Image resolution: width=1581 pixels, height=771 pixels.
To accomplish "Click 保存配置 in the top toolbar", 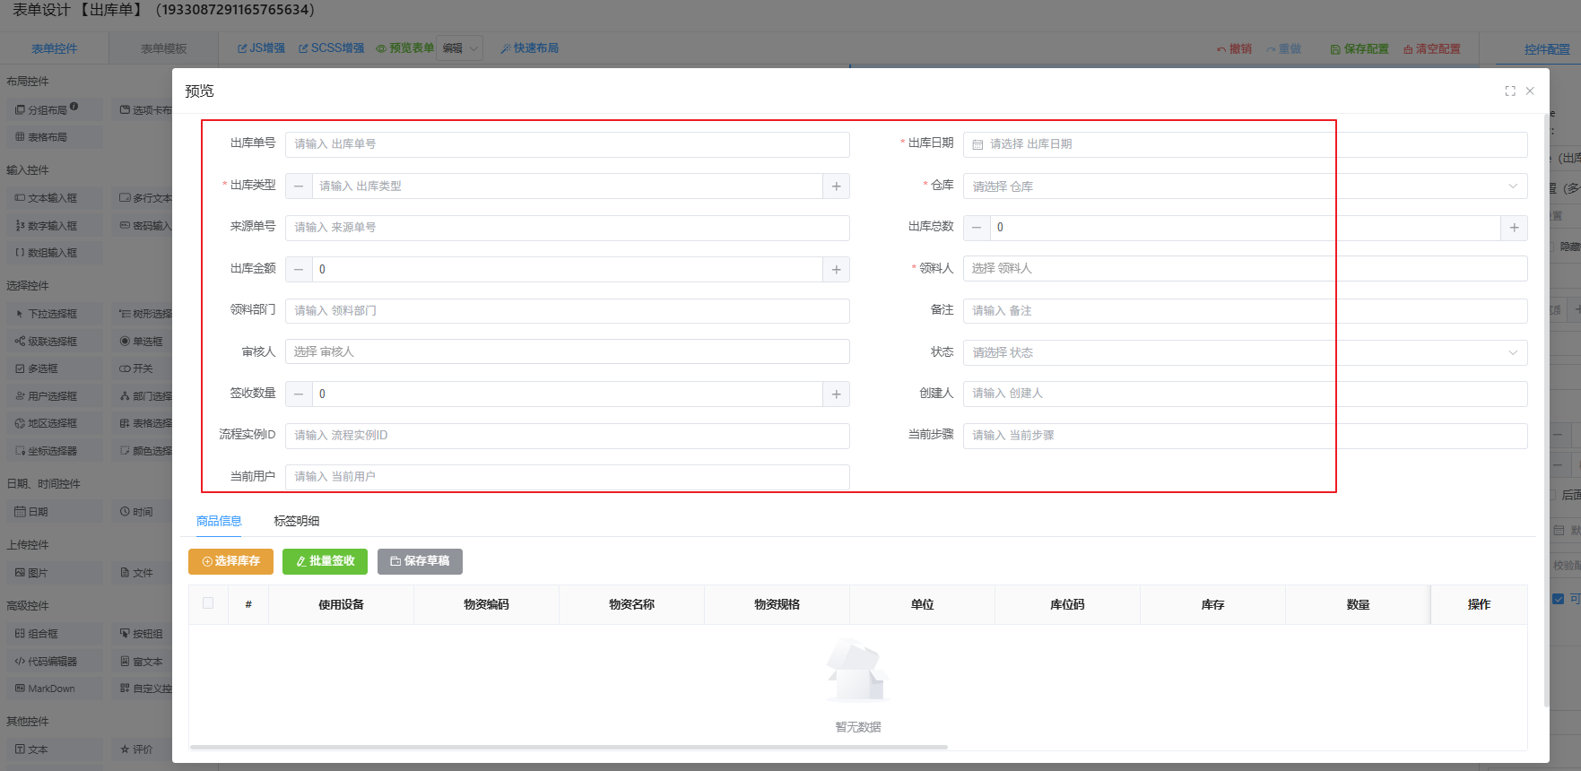I will [1359, 49].
